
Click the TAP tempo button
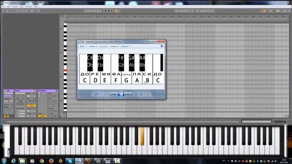(x=5, y=11)
